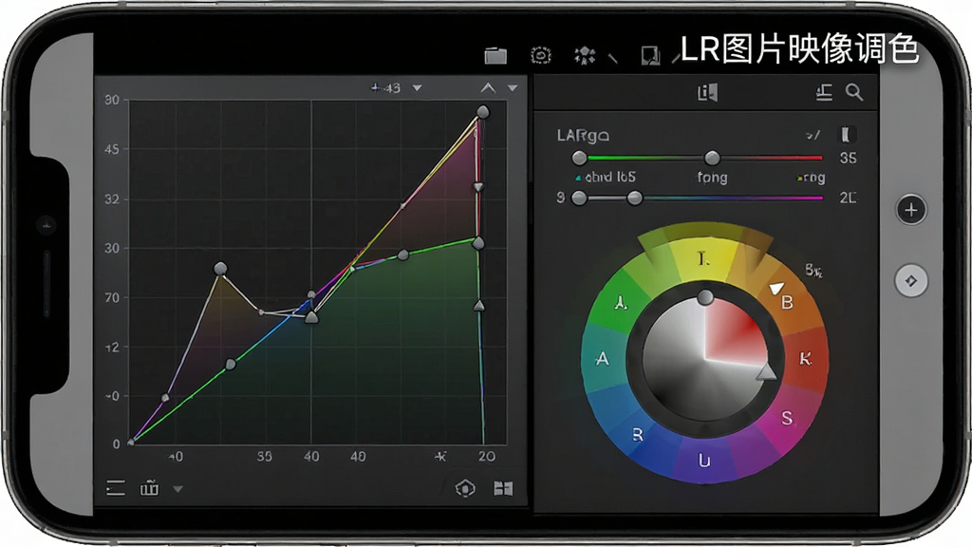Expand the +43 dropdown arrow above the curve
Image resolution: width=972 pixels, height=547 pixels.
(418, 88)
